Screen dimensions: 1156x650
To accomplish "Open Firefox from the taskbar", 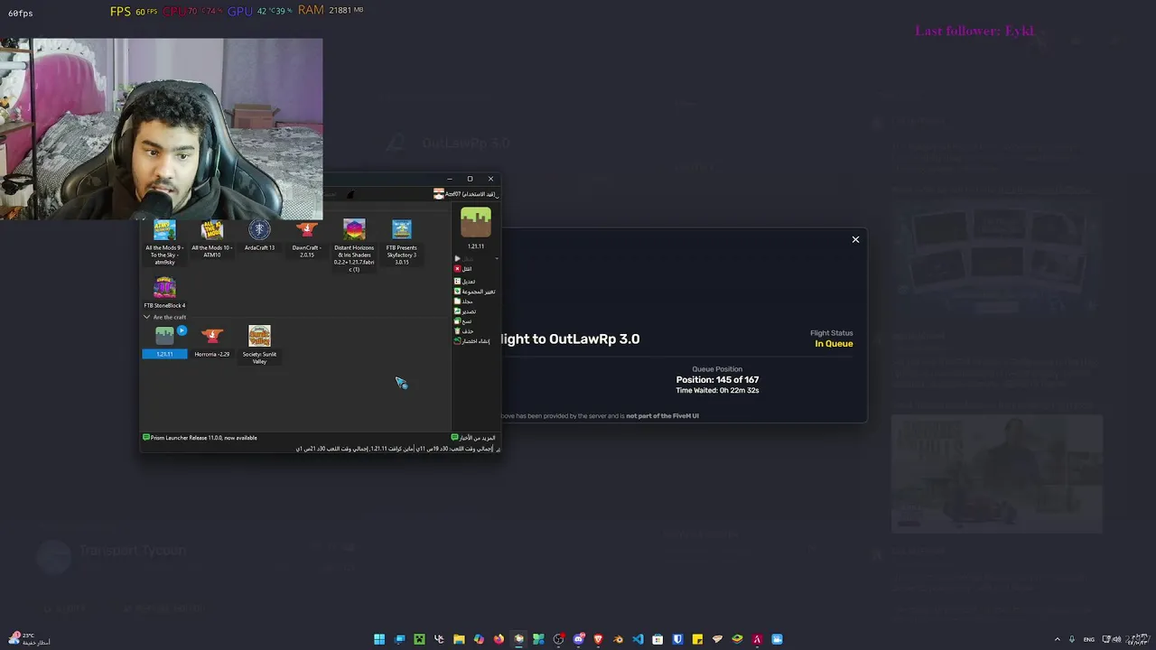I will point(499,639).
